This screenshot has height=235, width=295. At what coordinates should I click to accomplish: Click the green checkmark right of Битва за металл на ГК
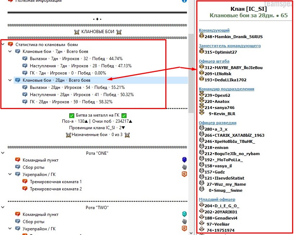point(124,116)
